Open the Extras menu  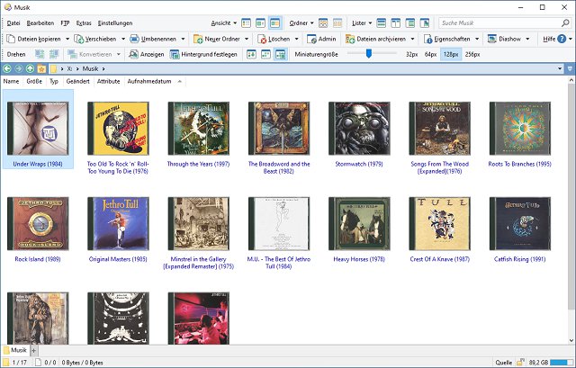[x=84, y=23]
